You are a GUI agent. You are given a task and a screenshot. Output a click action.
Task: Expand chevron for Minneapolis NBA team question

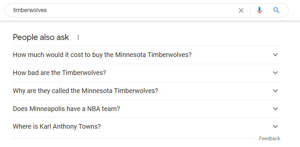coord(275,109)
